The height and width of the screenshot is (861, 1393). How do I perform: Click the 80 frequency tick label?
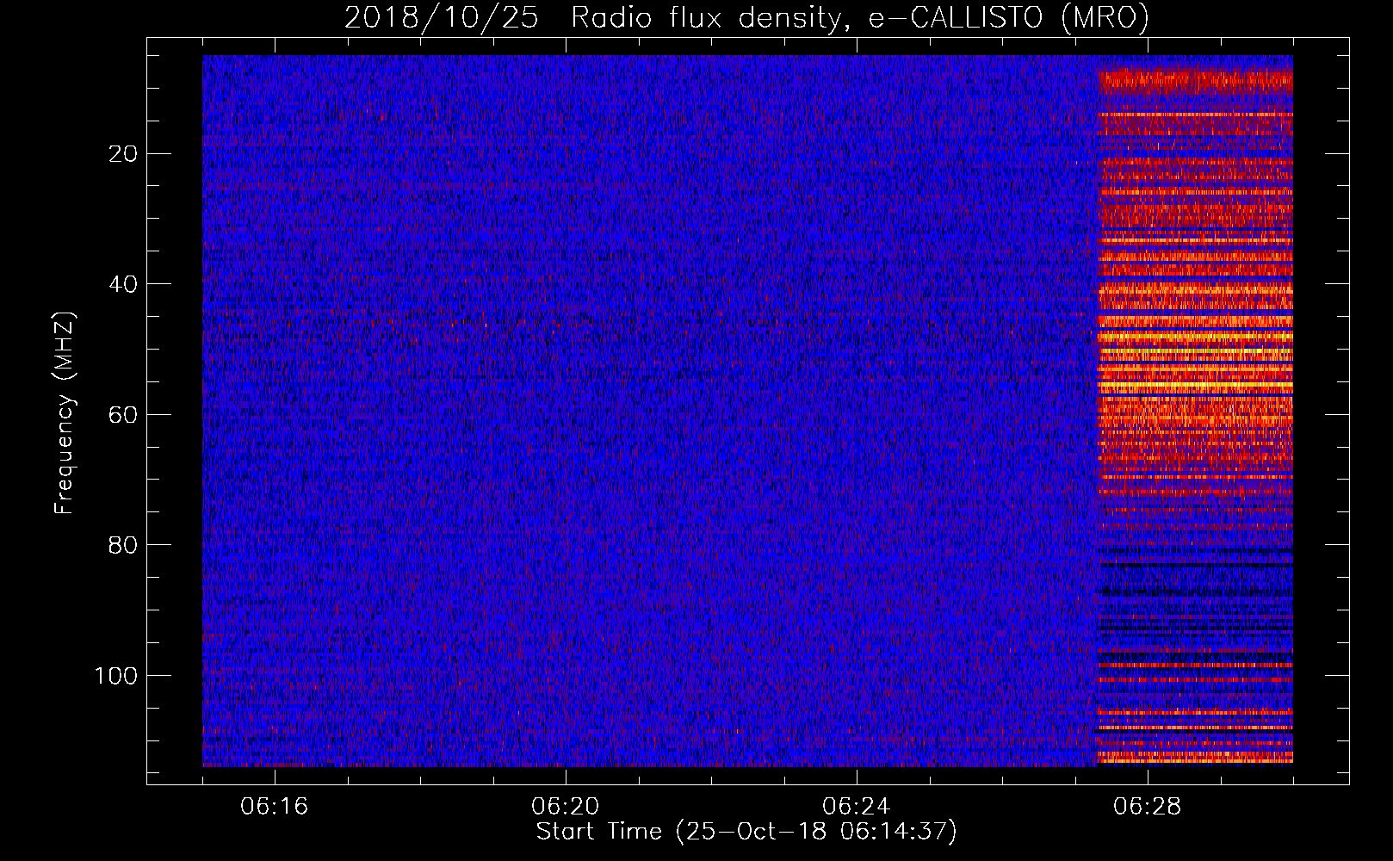coord(124,545)
